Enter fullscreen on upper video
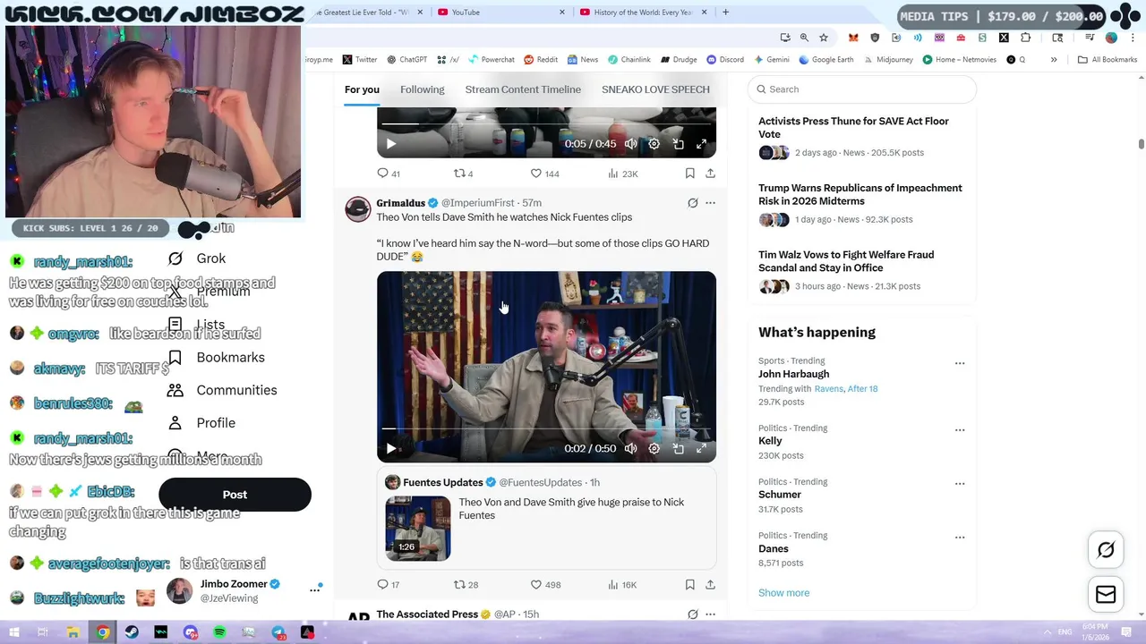Image resolution: width=1146 pixels, height=644 pixels. (701, 143)
